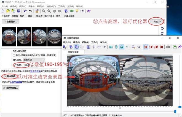Select the fourth red blend display mode icon
Screen dimensions: 182x117
point(161,47)
